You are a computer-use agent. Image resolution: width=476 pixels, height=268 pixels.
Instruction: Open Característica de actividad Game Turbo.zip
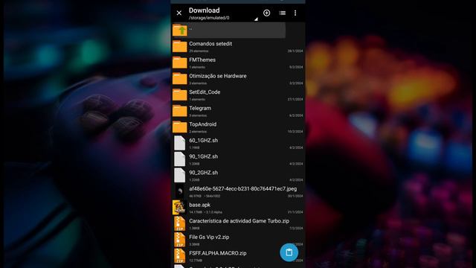238,223
